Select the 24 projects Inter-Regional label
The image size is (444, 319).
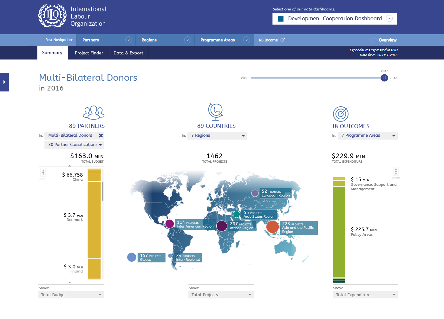pyautogui.click(x=188, y=258)
